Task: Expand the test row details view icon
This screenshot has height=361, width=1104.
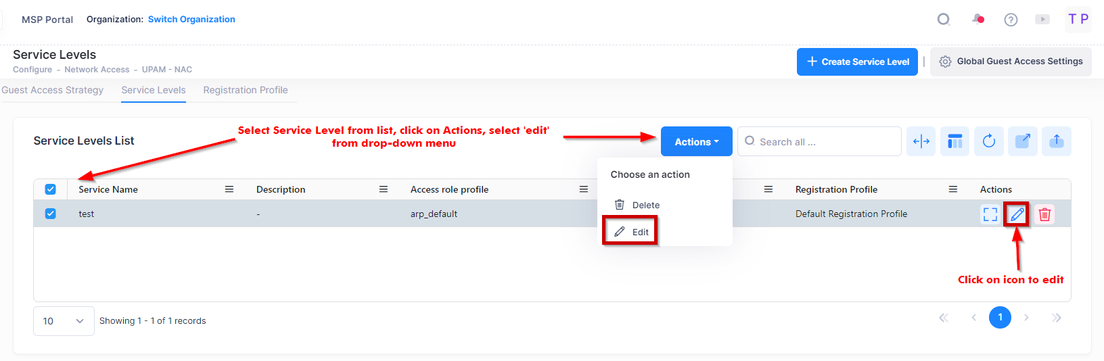Action: 990,214
